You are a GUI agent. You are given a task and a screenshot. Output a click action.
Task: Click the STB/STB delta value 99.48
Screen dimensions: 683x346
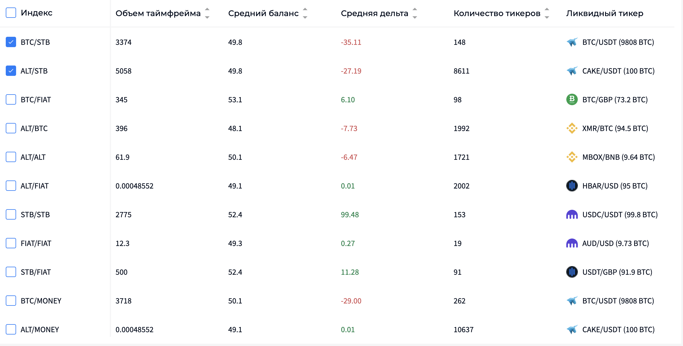pos(350,215)
